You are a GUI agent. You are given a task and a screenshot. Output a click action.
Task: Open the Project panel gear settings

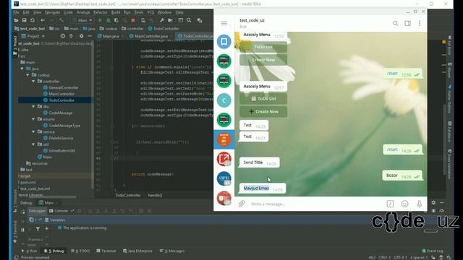coord(82,36)
